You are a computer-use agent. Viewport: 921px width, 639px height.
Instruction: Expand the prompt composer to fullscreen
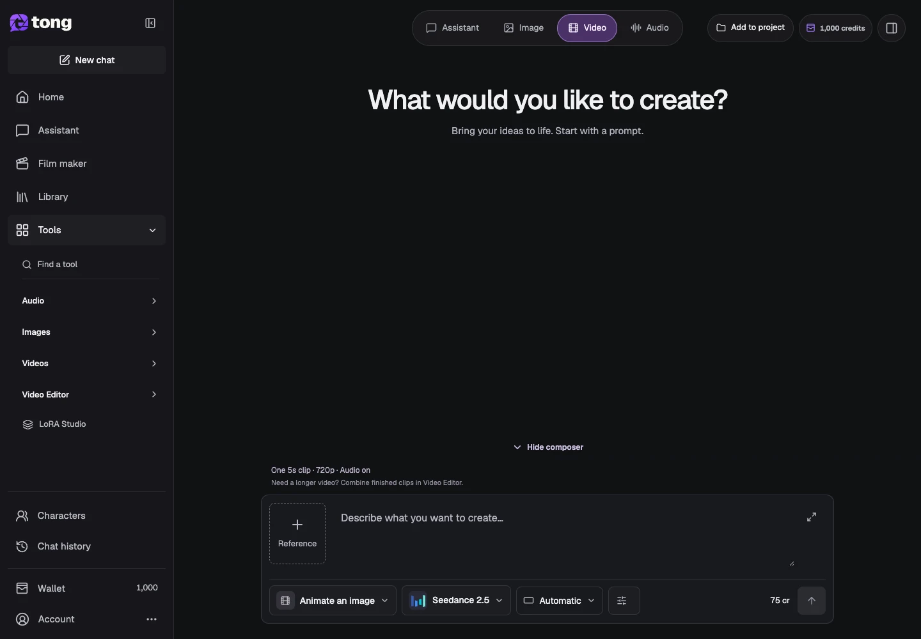(812, 517)
